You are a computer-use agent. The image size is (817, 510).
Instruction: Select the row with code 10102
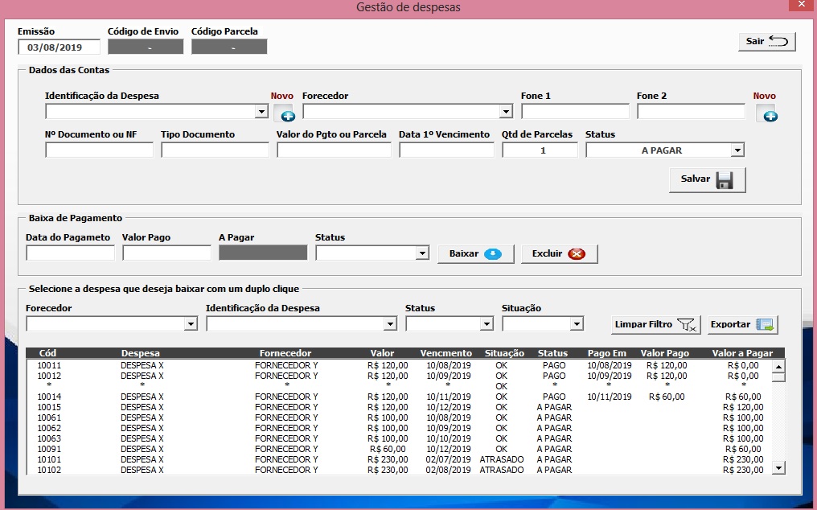pyautogui.click(x=400, y=470)
